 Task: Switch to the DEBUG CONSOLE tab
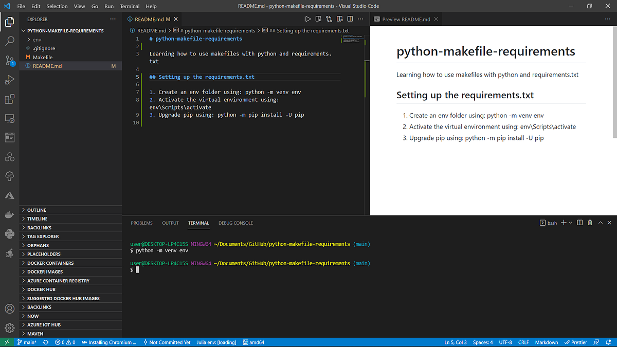[x=235, y=223]
